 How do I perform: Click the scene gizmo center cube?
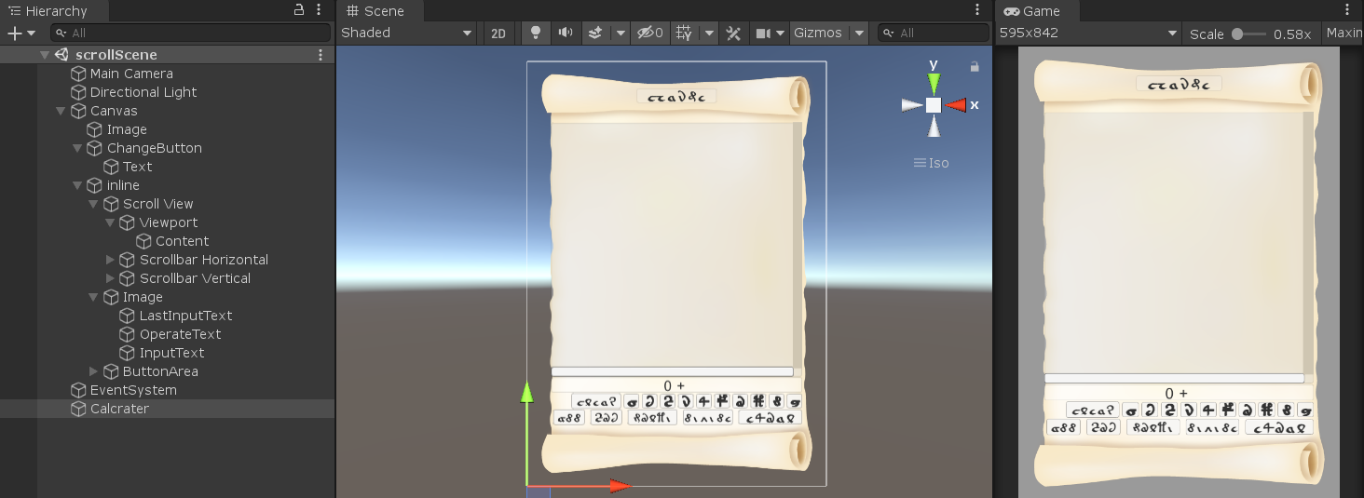click(934, 105)
